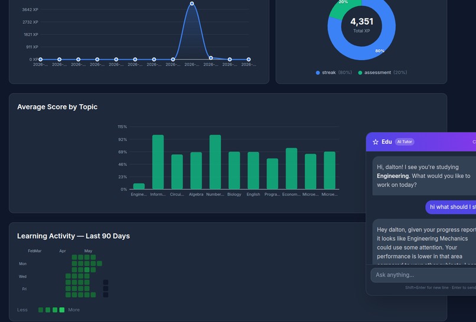Viewport: 476px width, 322px height.
Task: Click the 46% axis label
Action: 123,164
